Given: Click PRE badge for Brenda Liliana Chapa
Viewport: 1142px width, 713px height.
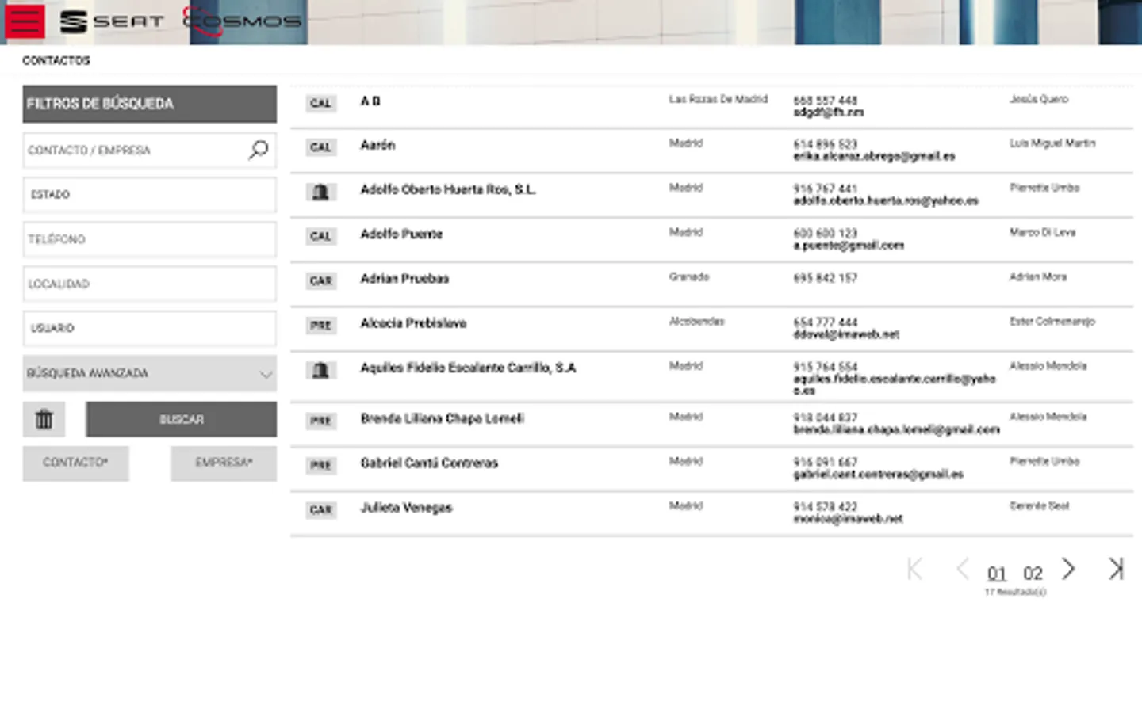Looking at the screenshot, I should coord(320,421).
